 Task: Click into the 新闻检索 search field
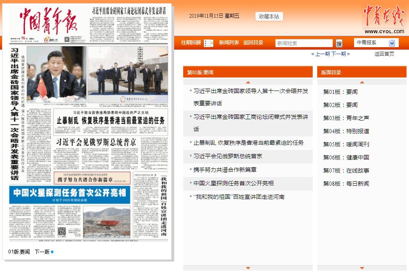pos(303,43)
